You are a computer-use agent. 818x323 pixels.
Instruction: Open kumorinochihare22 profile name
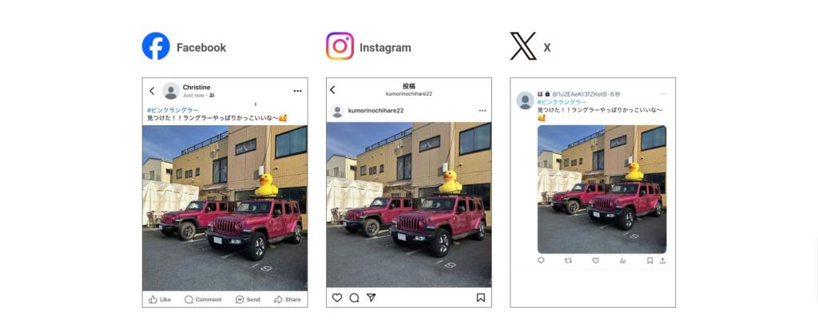[x=375, y=111]
